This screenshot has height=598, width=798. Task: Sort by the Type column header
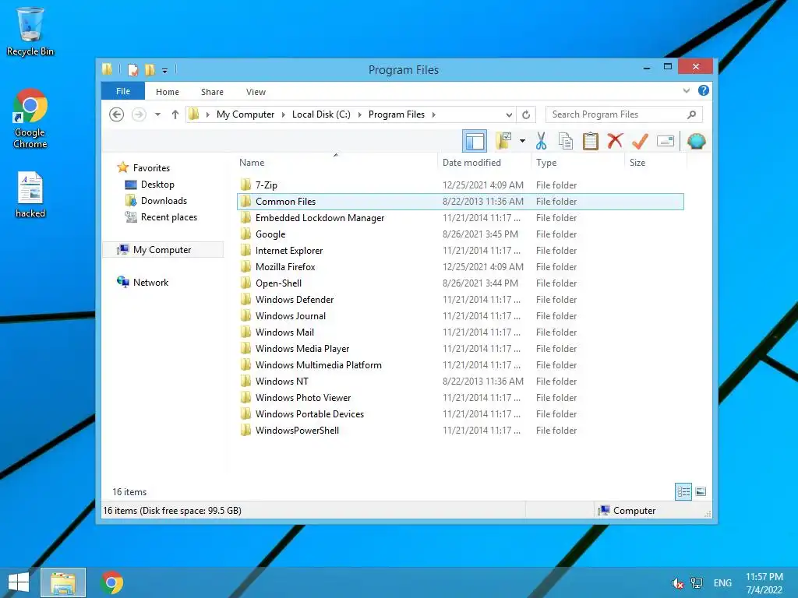577,163
